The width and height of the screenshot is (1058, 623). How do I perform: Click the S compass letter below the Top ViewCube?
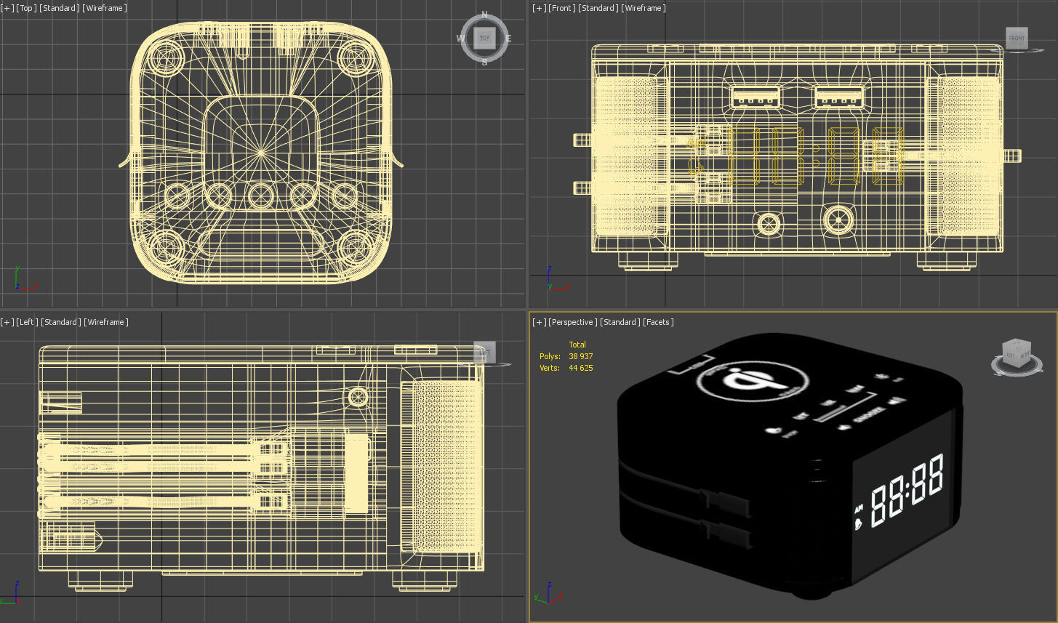pyautogui.click(x=483, y=64)
